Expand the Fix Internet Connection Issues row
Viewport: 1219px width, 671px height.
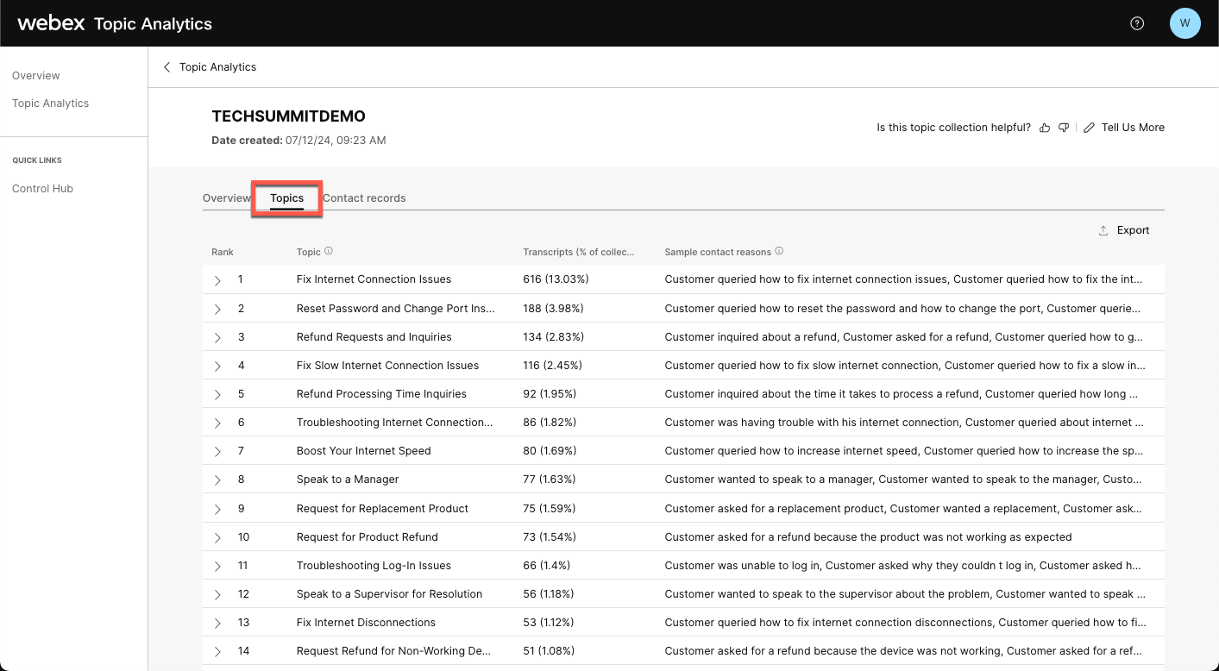coord(217,280)
